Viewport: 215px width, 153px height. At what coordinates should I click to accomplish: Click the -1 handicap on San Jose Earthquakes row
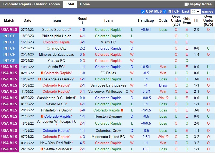(x=146, y=85)
